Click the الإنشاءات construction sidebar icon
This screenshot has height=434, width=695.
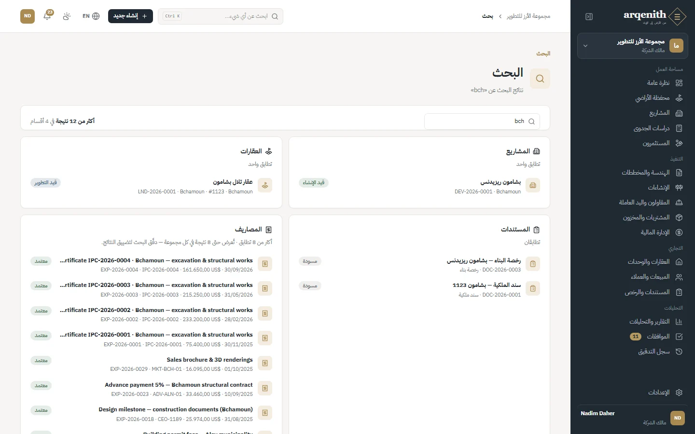pos(679,188)
